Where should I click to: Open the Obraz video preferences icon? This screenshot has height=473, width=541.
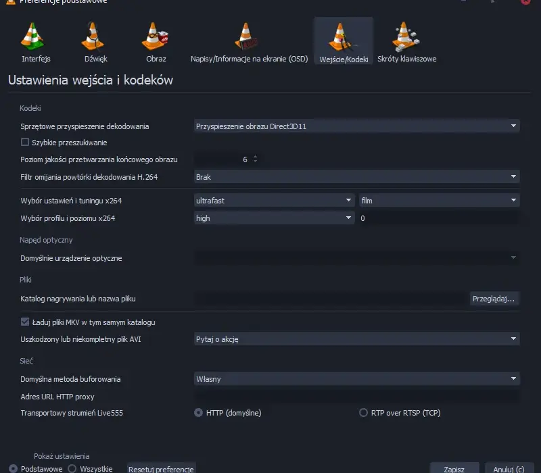[x=155, y=36]
